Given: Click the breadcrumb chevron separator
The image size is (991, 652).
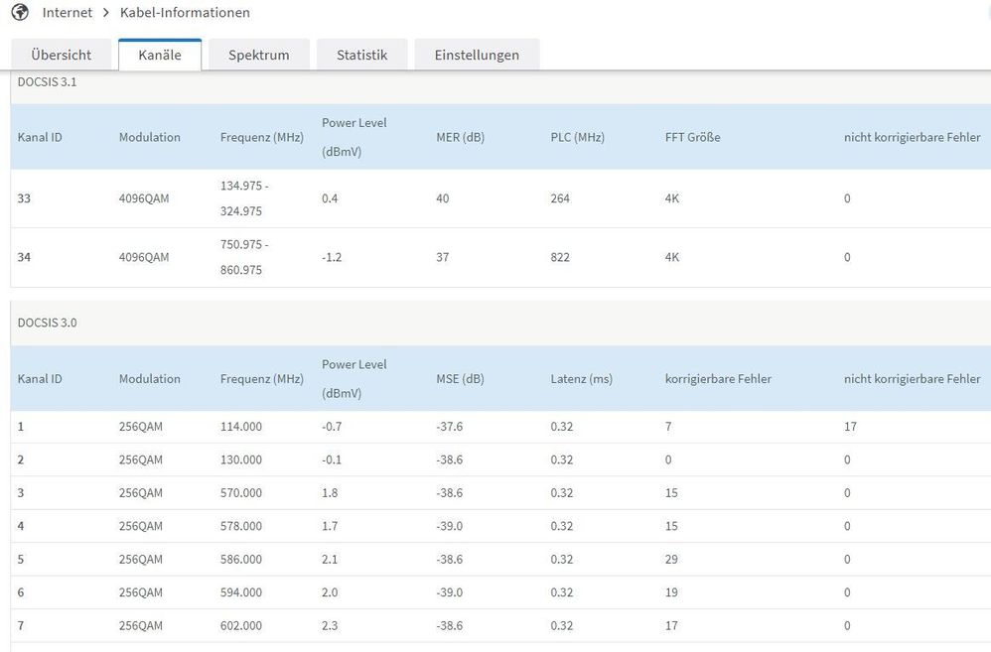Looking at the screenshot, I should [x=105, y=13].
